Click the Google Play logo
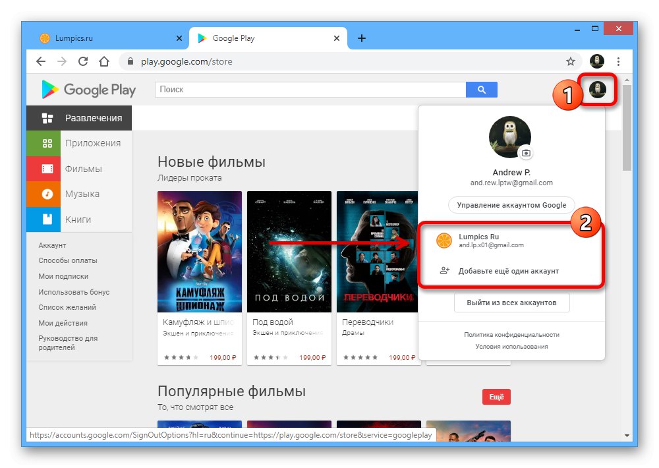This screenshot has width=659, height=468. coord(89,90)
